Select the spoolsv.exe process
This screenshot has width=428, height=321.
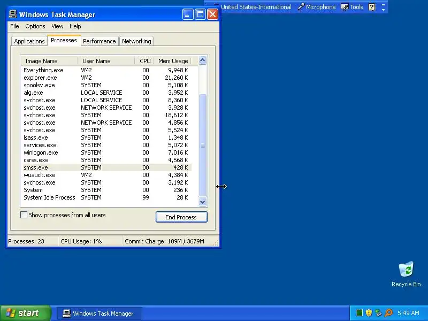[106, 85]
